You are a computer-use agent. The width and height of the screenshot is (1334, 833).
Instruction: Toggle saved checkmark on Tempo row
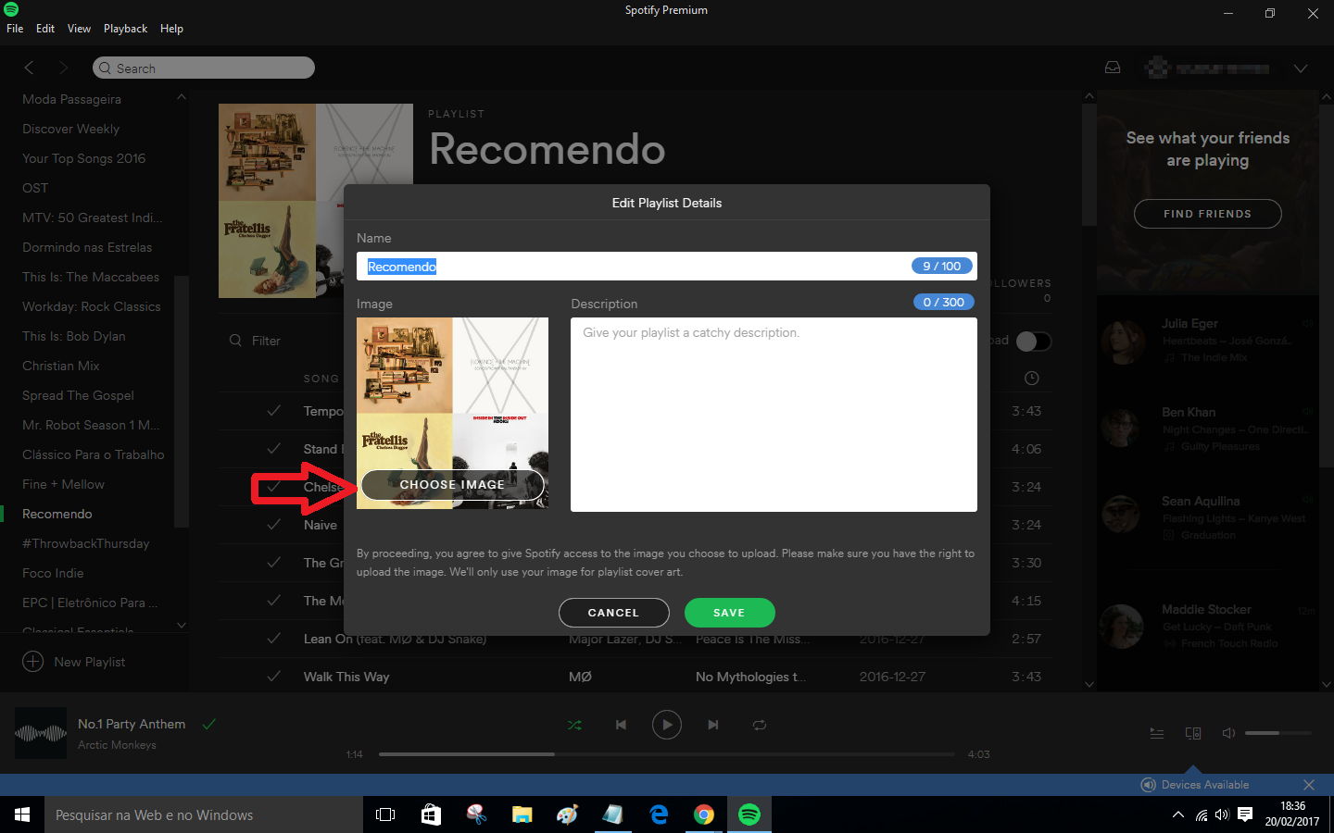[x=274, y=411]
